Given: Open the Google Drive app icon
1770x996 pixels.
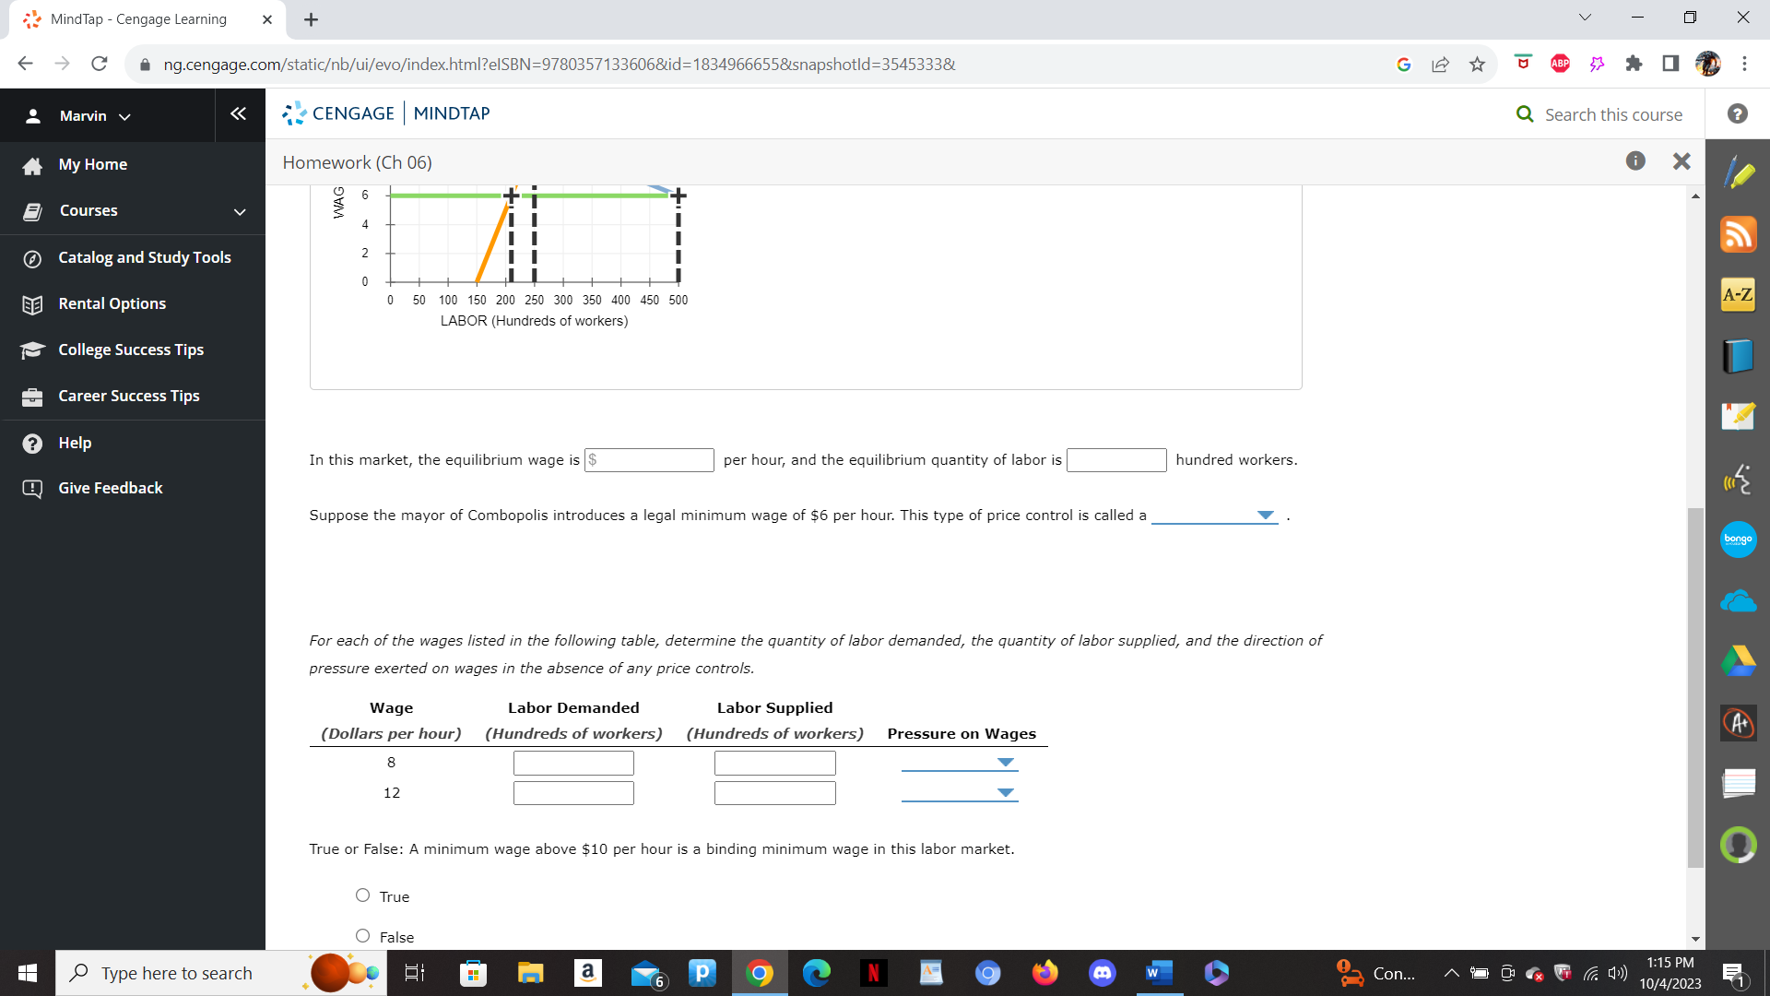Looking at the screenshot, I should click(1738, 661).
